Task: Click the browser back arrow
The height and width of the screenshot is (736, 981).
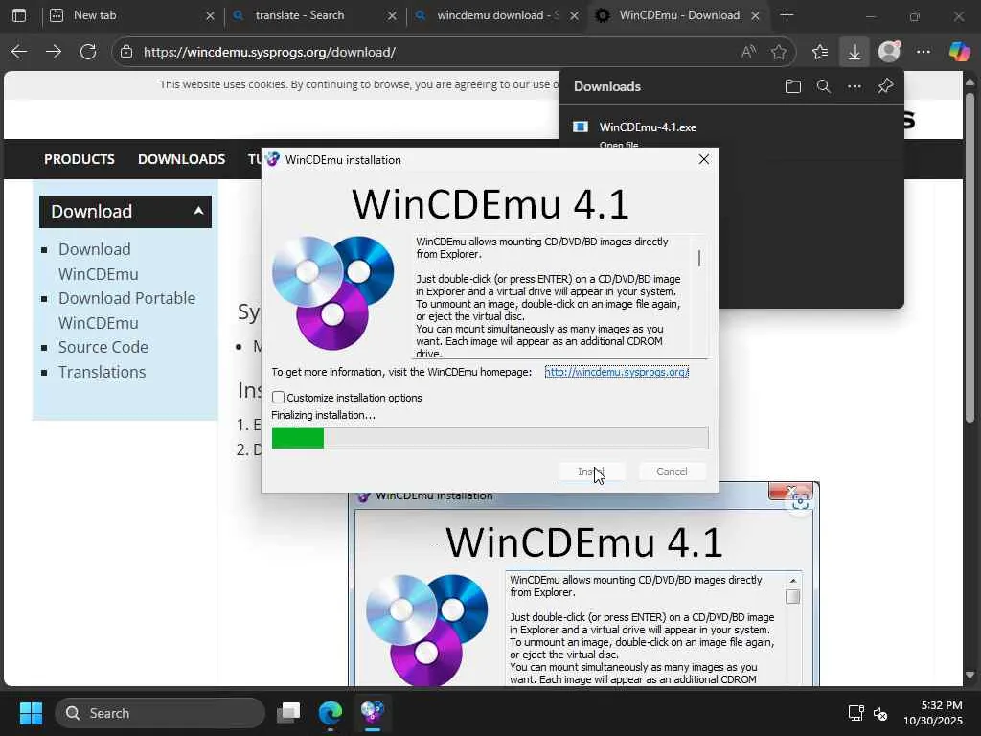Action: (19, 52)
